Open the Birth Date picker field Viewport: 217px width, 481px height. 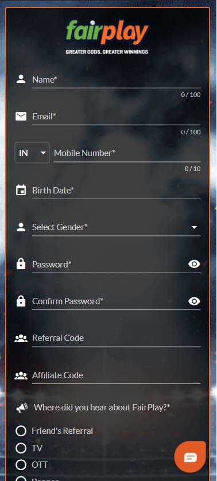coord(117,191)
